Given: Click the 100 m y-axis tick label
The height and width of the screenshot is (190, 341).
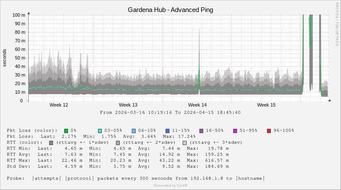Looking at the screenshot, I should 18,15.
